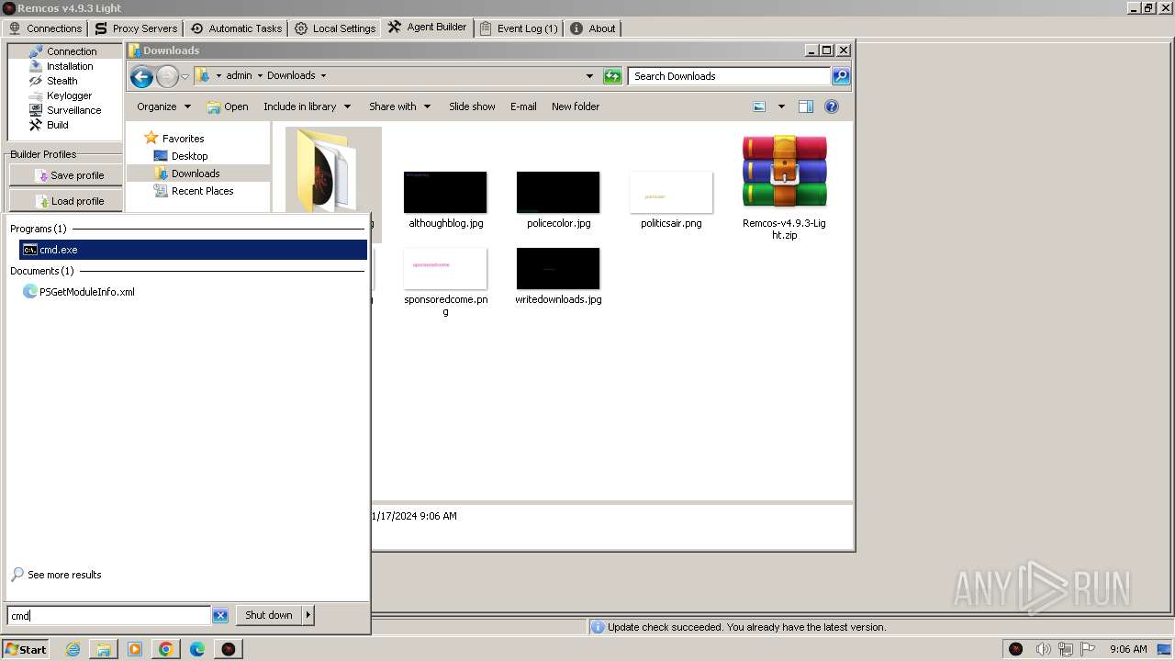The width and height of the screenshot is (1175, 661).
Task: Select the Agent Builder tab
Action: pos(428,28)
